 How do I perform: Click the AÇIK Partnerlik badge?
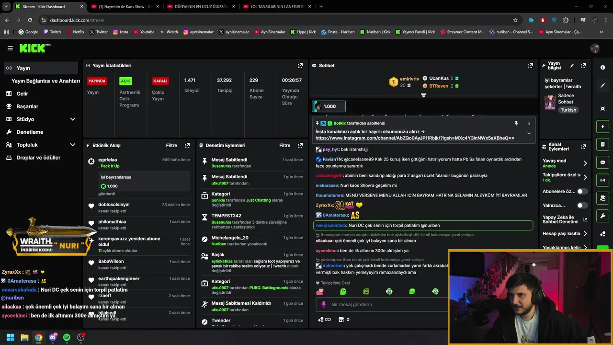click(125, 81)
